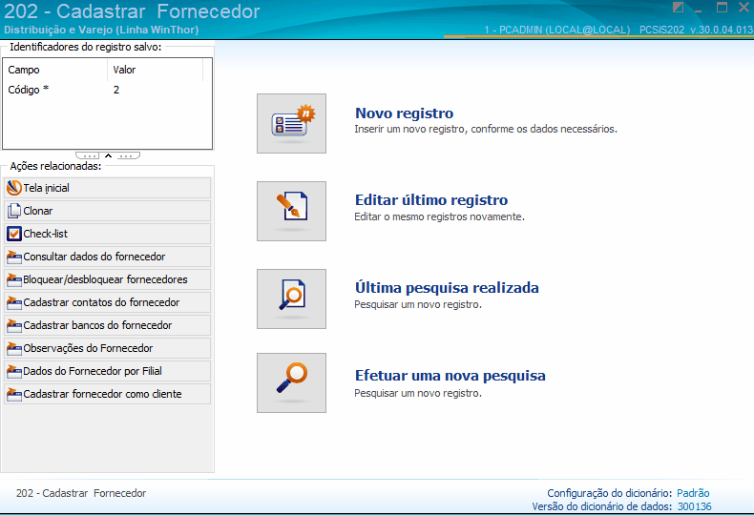
Task: Click the dictionary version 300136 link
Action: (x=695, y=506)
